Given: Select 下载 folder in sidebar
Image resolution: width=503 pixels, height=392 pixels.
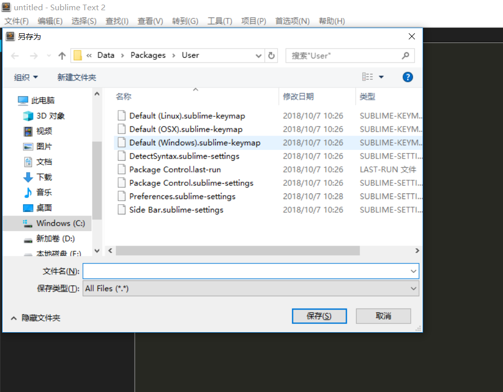Looking at the screenshot, I should (44, 177).
